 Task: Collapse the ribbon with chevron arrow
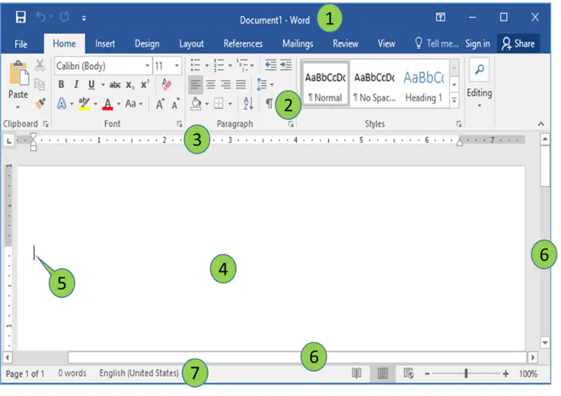click(x=541, y=124)
